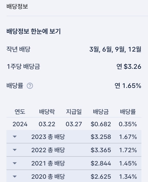148x182 pixels.
Task: Click the 배당률 table column header
Action: pos(128,112)
